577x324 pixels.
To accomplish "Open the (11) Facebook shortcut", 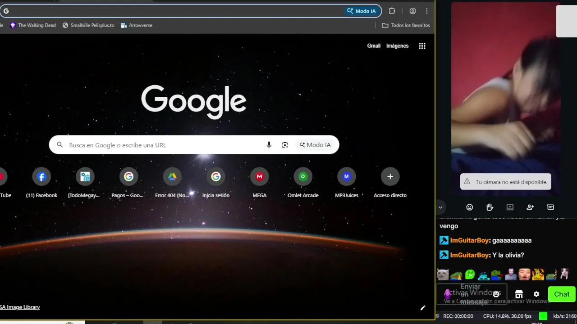I will pos(41,183).
